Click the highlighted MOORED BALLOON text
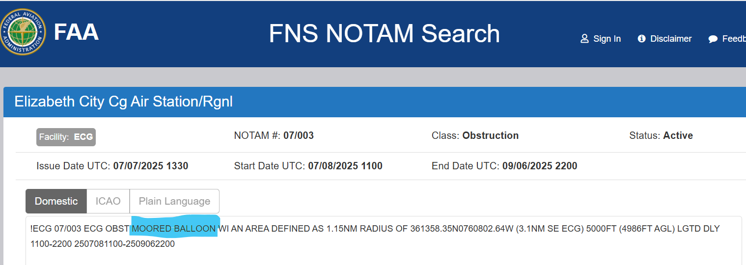746x265 pixels. click(174, 229)
